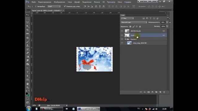Toggle visibility of Группа 1 group

[x=122, y=39]
